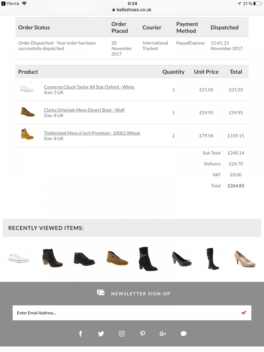Screen dimensions: 264x352
Task: View the recently viewed nude high heel
Action: tap(245, 258)
